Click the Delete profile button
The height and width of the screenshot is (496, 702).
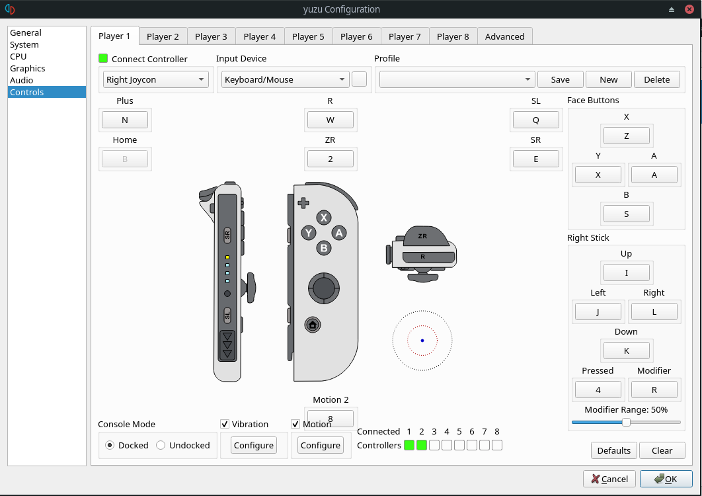point(657,79)
